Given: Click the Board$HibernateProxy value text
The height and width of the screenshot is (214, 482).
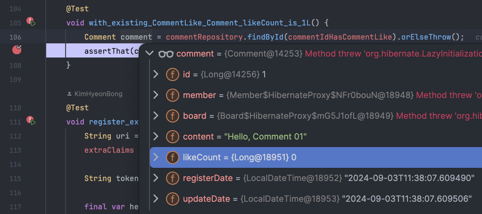Looking at the screenshot, I should click(x=306, y=116).
